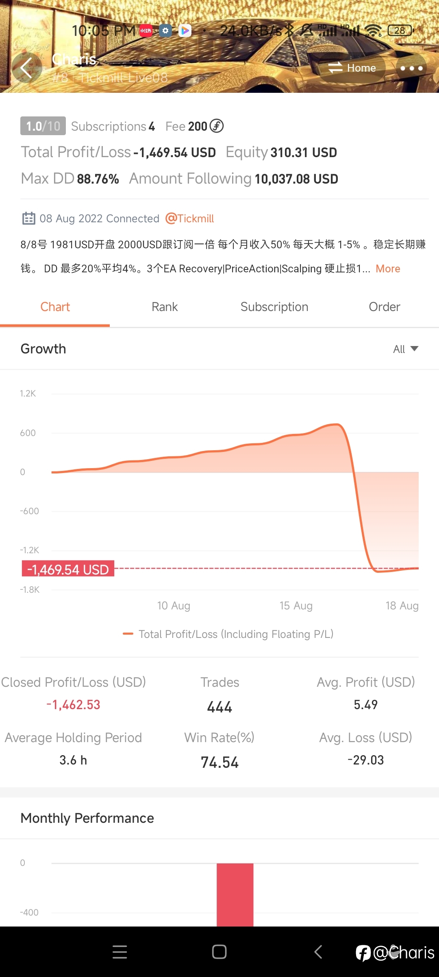The width and height of the screenshot is (439, 977).
Task: Tap the fee coin icon
Action: 217,126
